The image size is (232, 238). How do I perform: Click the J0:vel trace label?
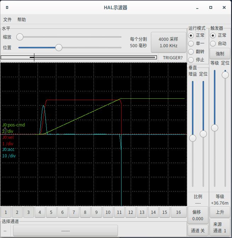(8, 137)
